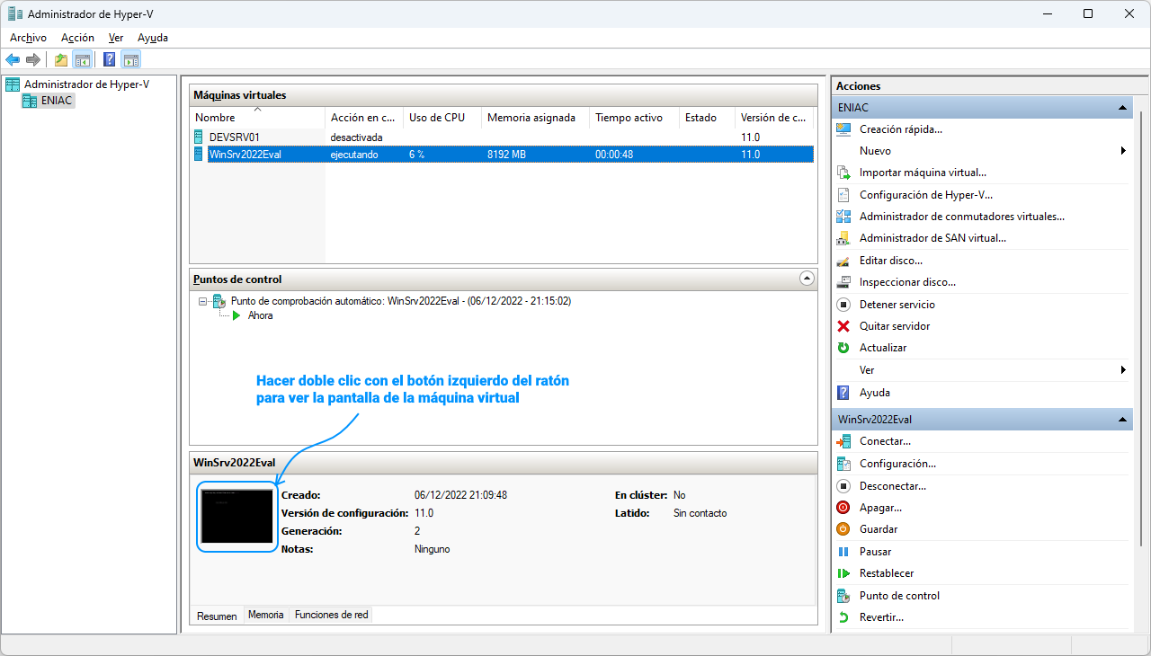
Task: Toggle the action pane toolbar icon
Action: point(131,60)
